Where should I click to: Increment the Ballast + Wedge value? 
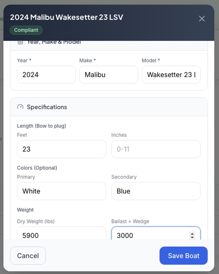click(x=192, y=234)
